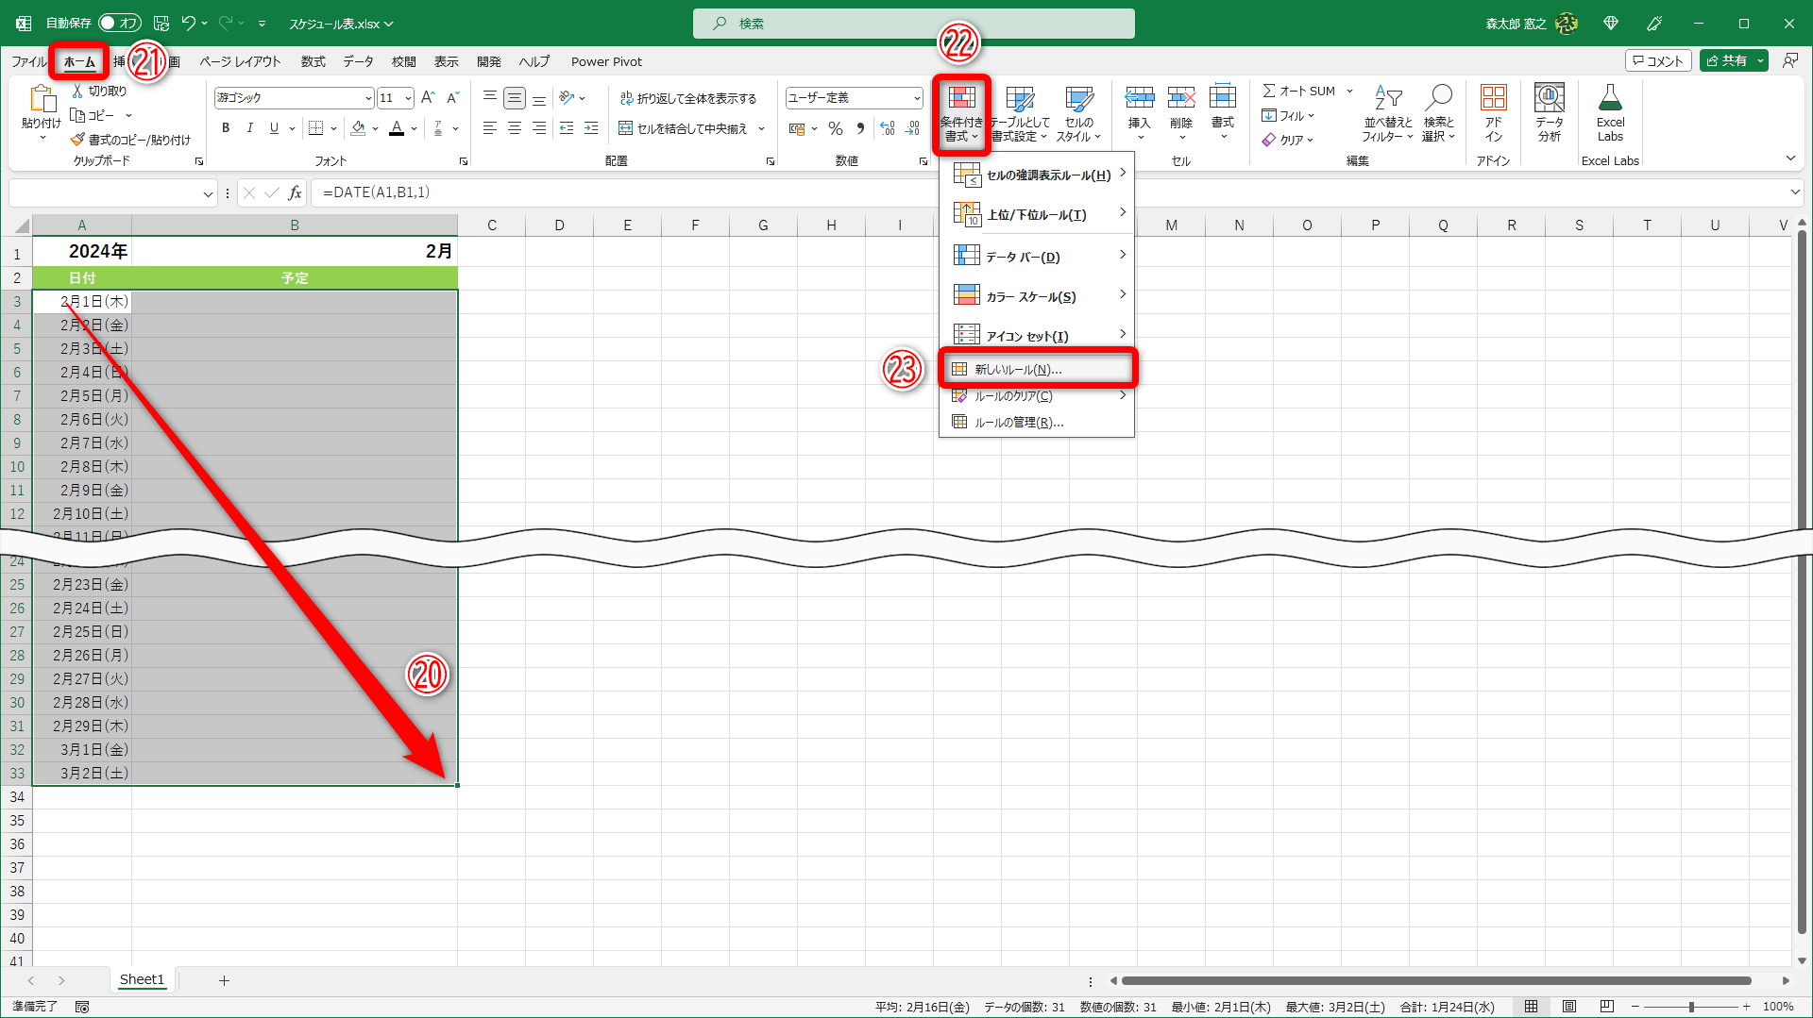
Task: Switch to Page Break Preview in status bar
Action: pos(1607,1007)
